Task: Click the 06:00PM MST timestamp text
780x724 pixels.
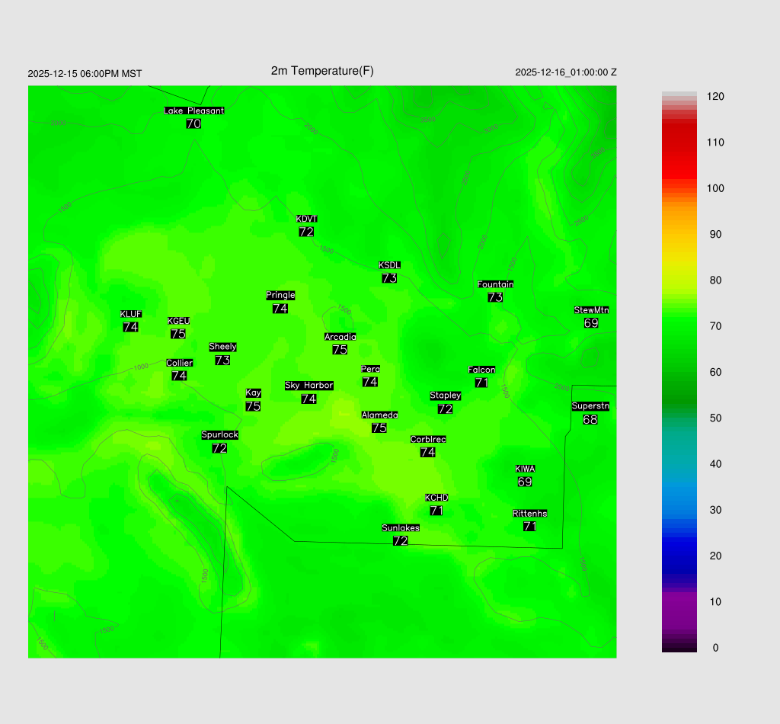Action: (x=85, y=74)
